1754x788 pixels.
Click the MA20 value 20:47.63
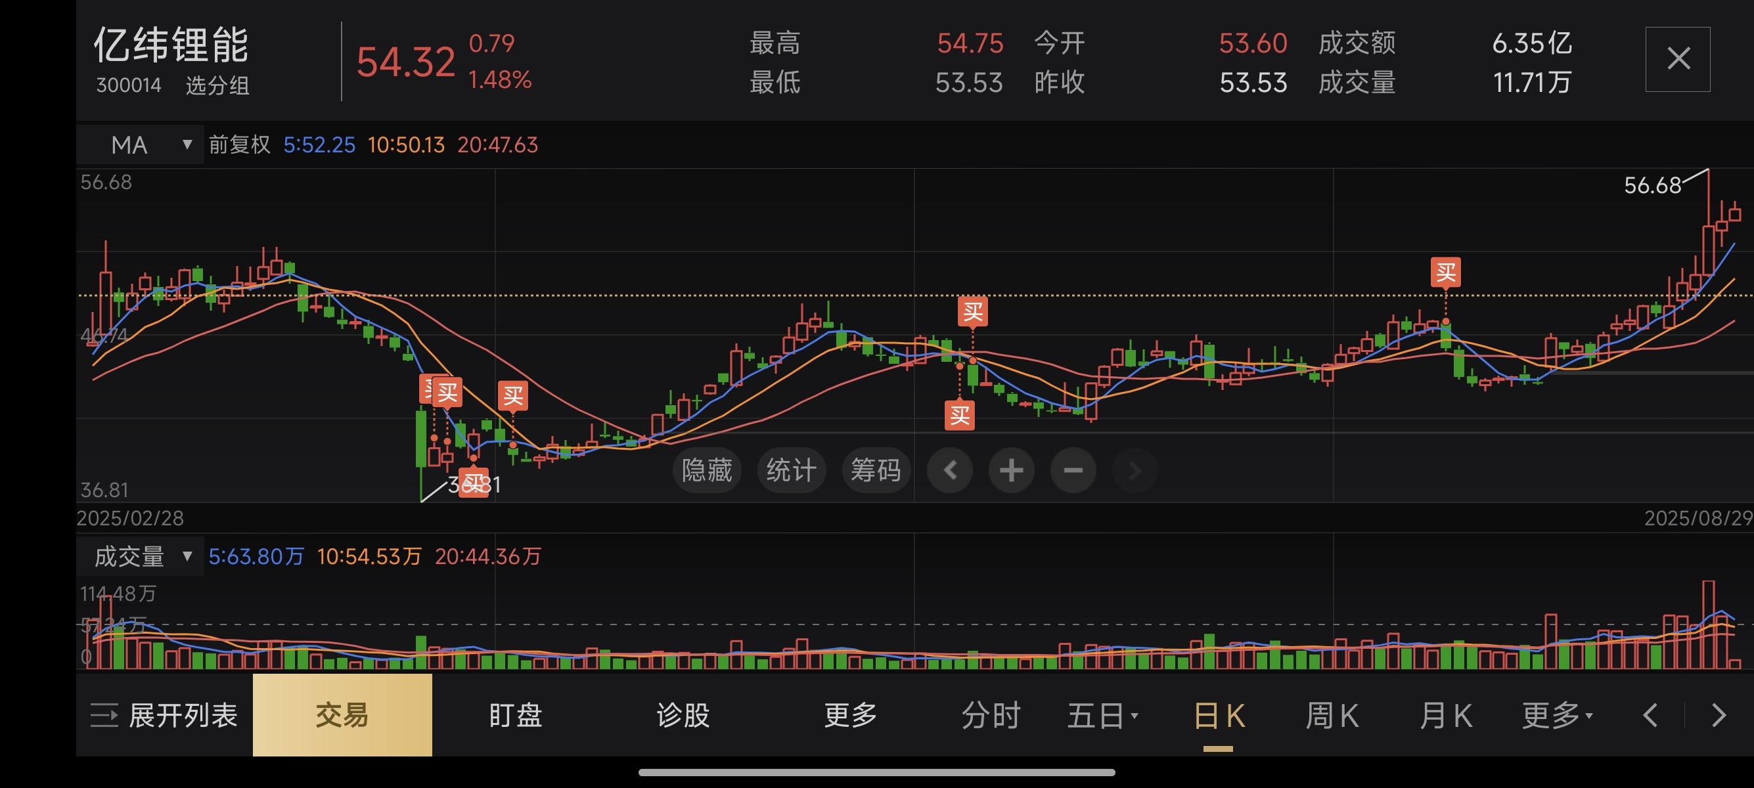(498, 144)
